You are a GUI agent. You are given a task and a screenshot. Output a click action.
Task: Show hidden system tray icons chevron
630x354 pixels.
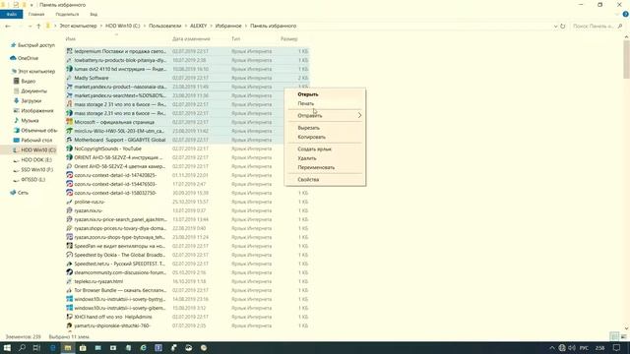click(x=552, y=348)
